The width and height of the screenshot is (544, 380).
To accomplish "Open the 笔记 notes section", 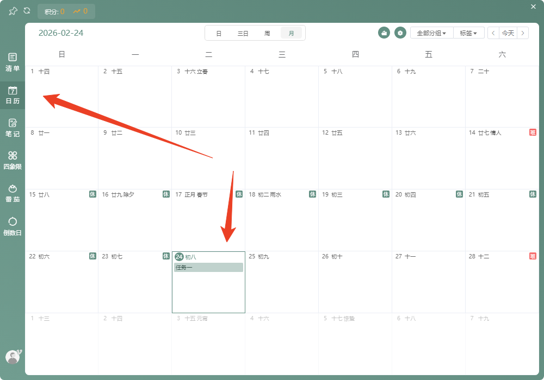I will click(13, 127).
